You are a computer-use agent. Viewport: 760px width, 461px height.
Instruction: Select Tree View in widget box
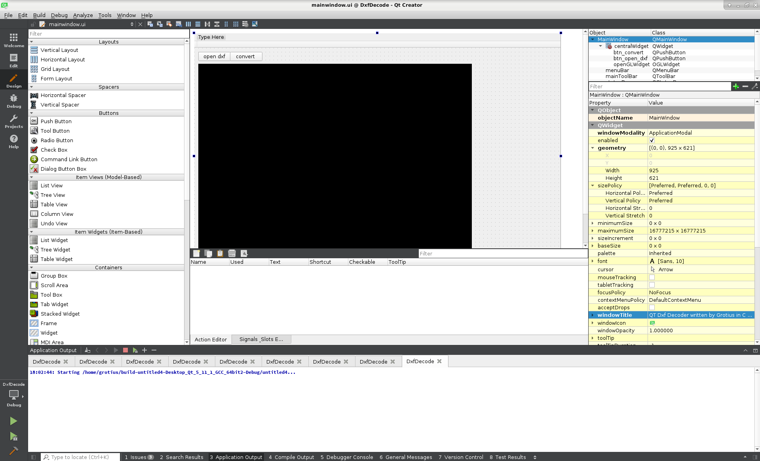point(53,195)
